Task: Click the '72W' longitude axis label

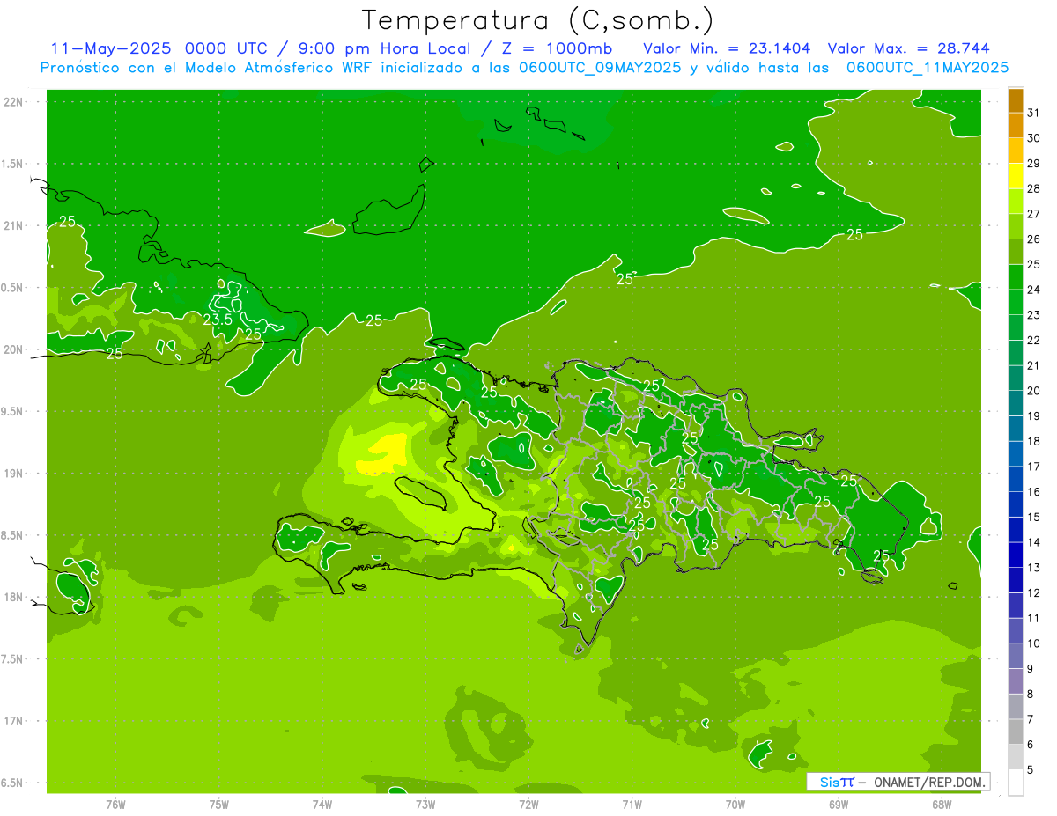Action: (x=528, y=804)
